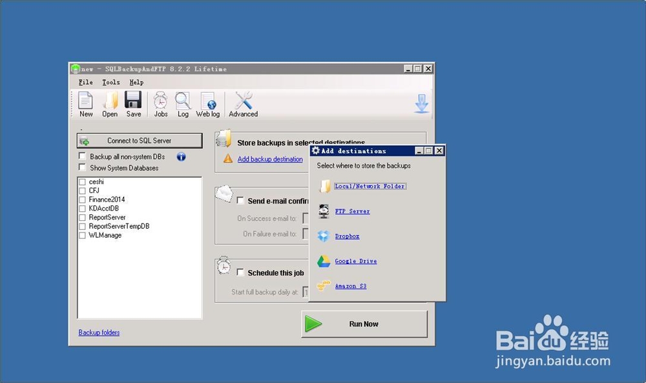Choose Local/Network Folder destination link
The width and height of the screenshot is (646, 383).
tap(370, 186)
